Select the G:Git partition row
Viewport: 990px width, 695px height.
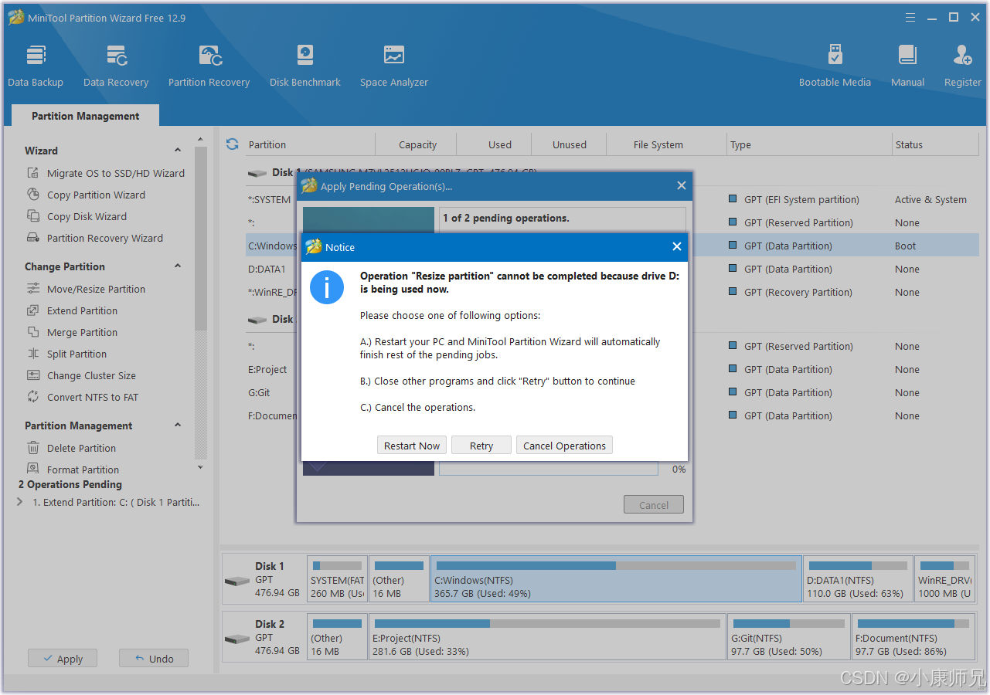612,393
